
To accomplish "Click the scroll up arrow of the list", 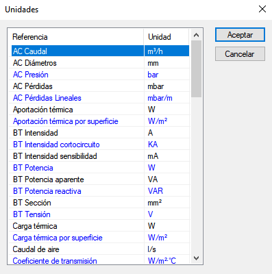I will coord(196,35).
